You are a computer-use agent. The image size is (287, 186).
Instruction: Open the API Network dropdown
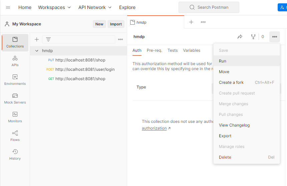click(x=95, y=7)
